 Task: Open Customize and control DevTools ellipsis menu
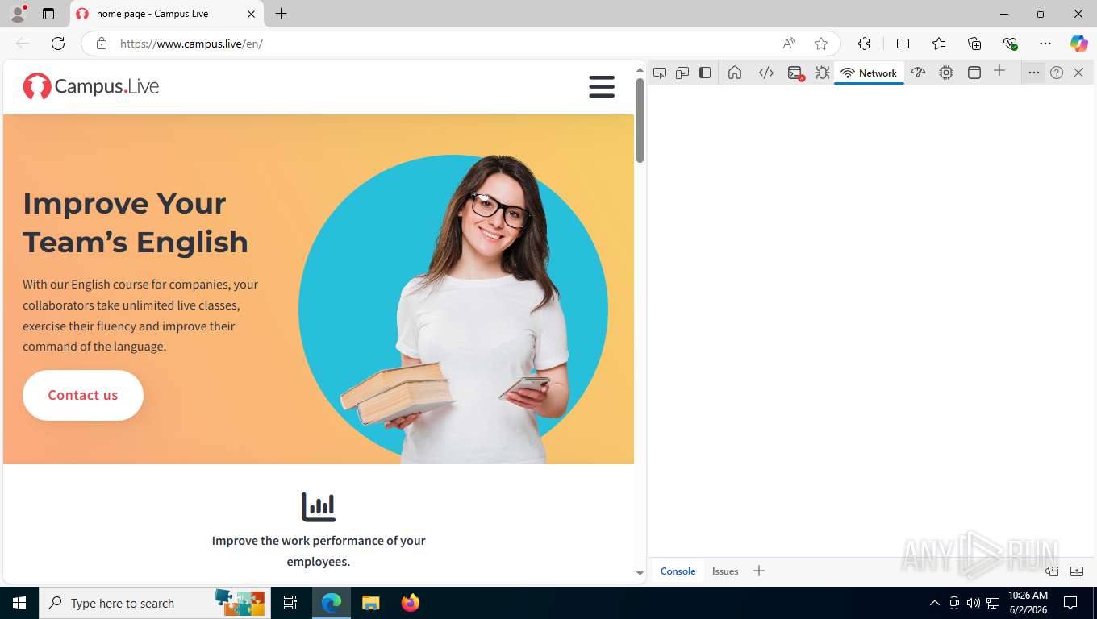[1034, 73]
